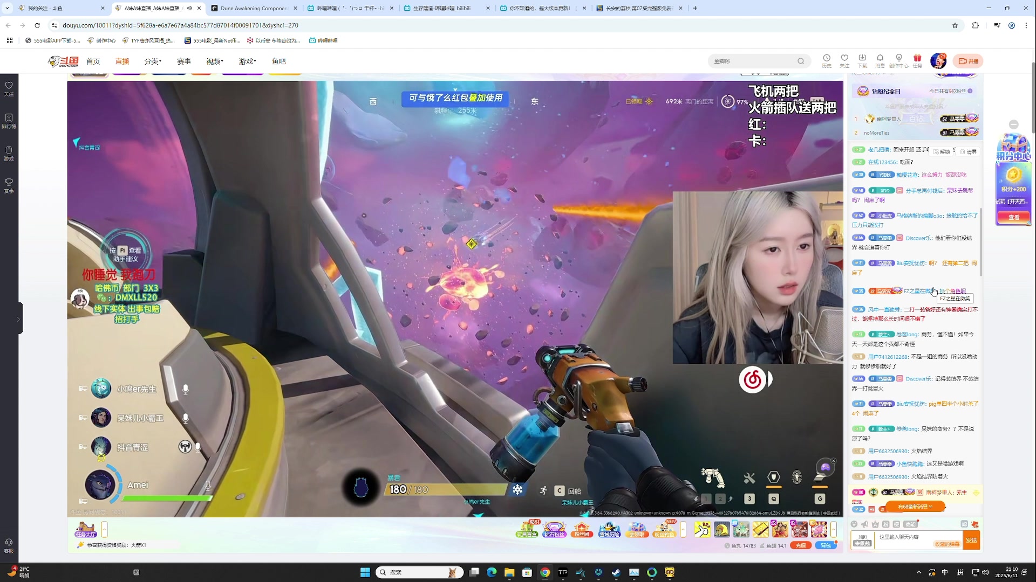1036x582 pixels.
Task: Click the 充值 recharge button
Action: click(801, 545)
